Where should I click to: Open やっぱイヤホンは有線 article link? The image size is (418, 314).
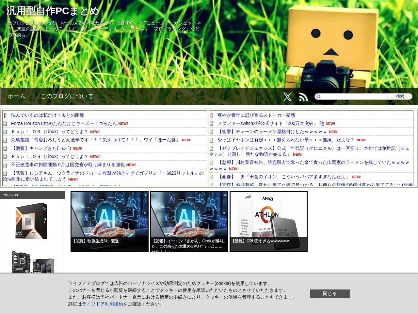pos(286,140)
